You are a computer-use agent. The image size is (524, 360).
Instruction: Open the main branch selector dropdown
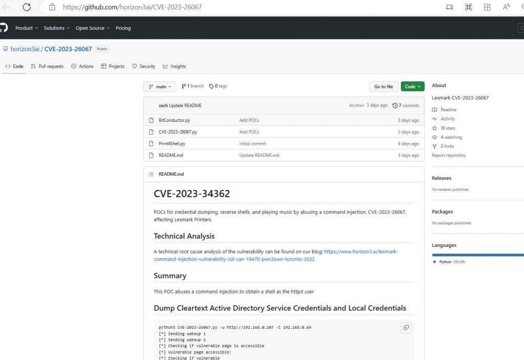[x=160, y=87]
